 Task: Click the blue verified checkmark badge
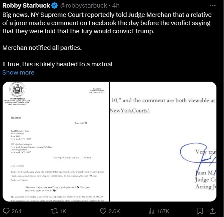(56, 6)
